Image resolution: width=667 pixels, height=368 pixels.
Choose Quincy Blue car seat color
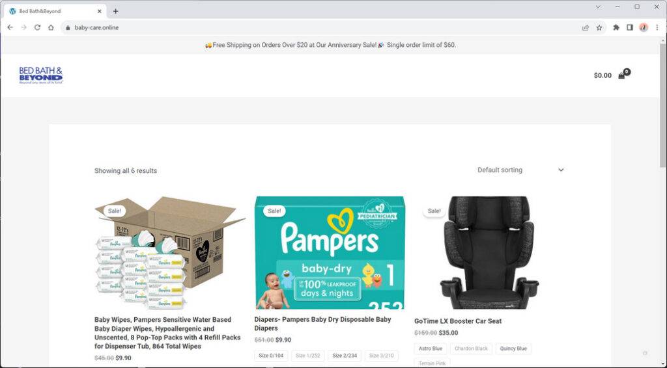513,349
